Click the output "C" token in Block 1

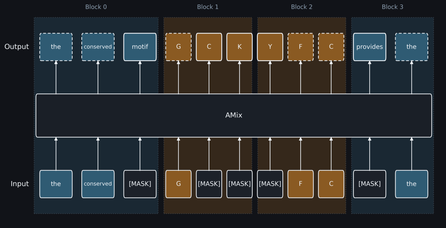pos(209,47)
